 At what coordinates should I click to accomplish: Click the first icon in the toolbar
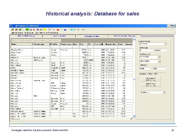12,30
